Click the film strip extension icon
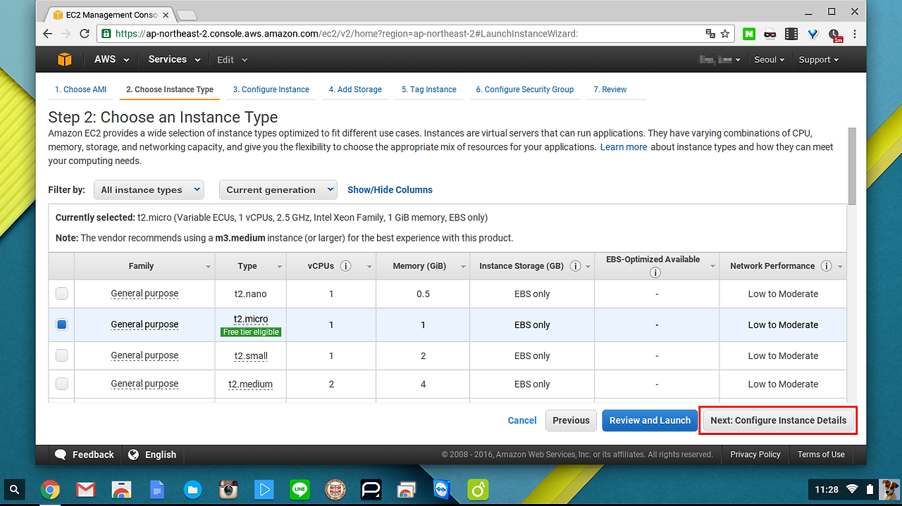Screen dimensions: 902x506 [x=791, y=34]
